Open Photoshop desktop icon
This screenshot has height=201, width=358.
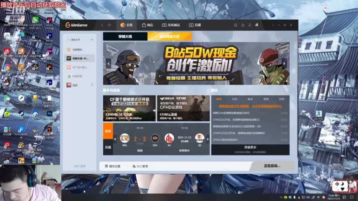(49, 115)
